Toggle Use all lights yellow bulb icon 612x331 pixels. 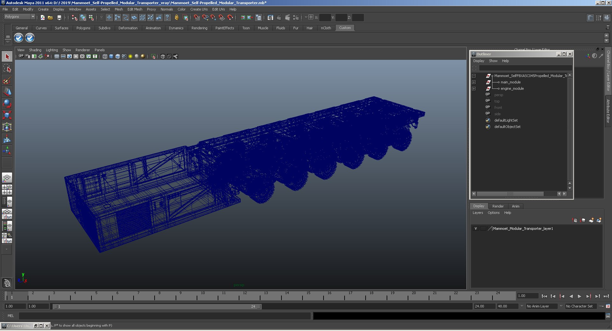pos(130,56)
